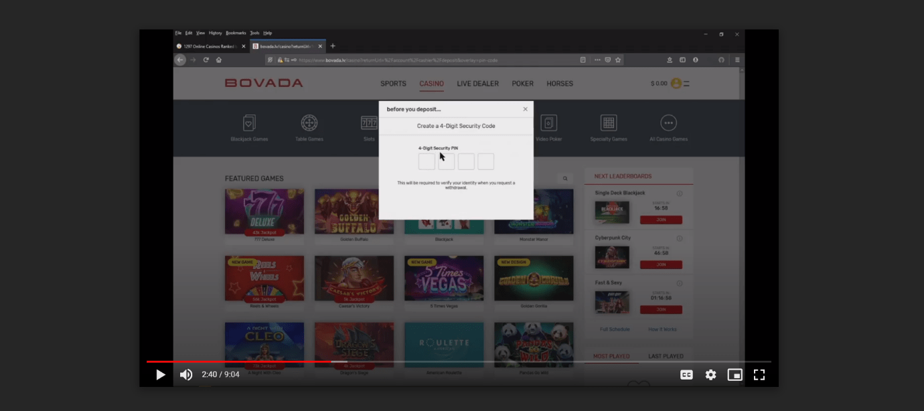The image size is (924, 411).
Task: Switch to the Most Played tab
Action: [x=611, y=356]
